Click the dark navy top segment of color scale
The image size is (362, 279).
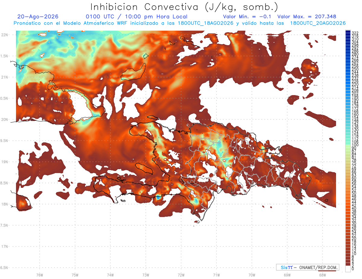click(x=348, y=32)
